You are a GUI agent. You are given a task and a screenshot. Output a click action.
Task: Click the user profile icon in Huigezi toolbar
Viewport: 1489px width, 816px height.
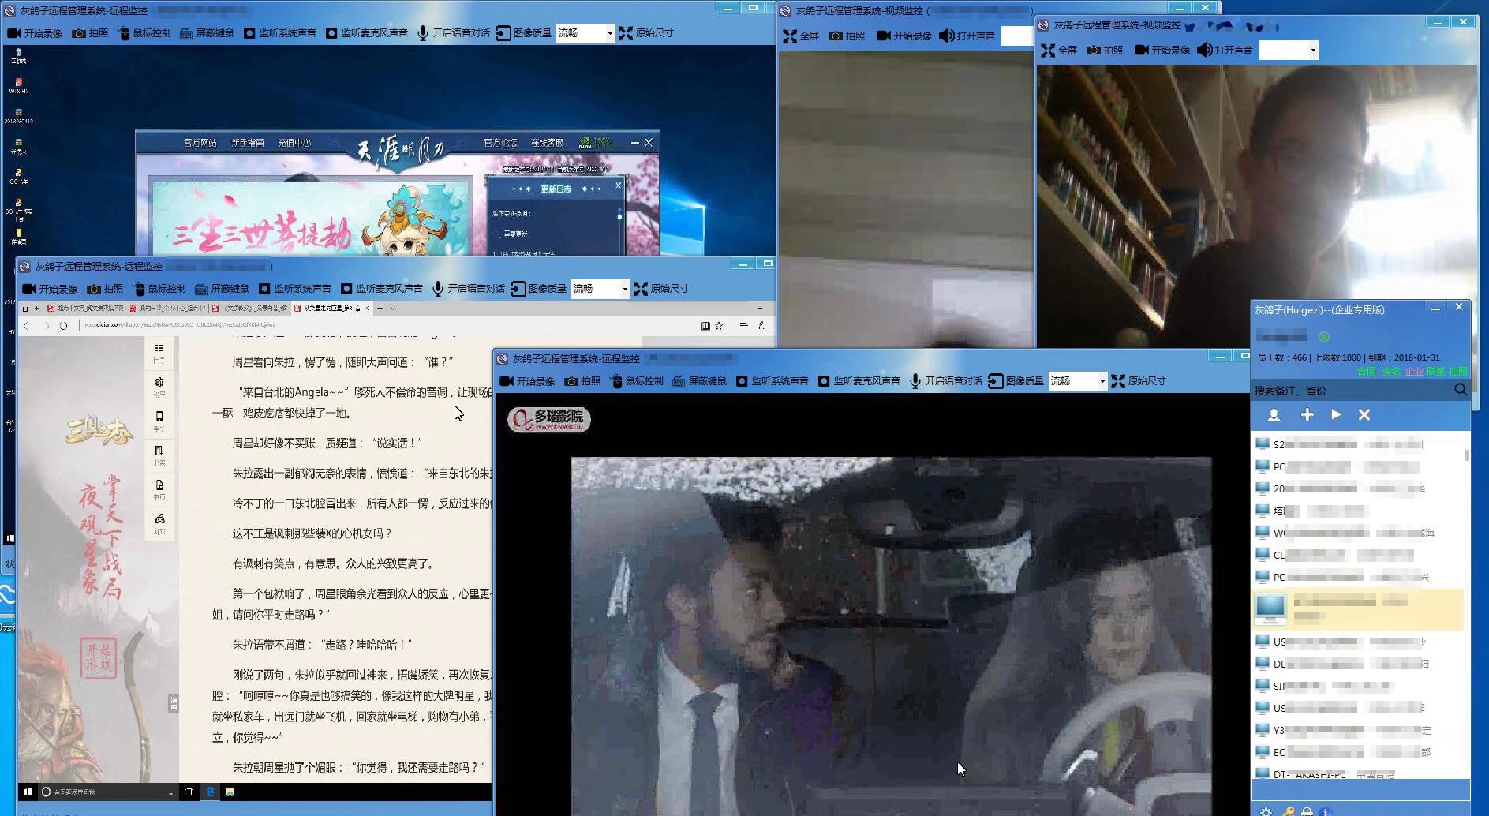click(1274, 415)
